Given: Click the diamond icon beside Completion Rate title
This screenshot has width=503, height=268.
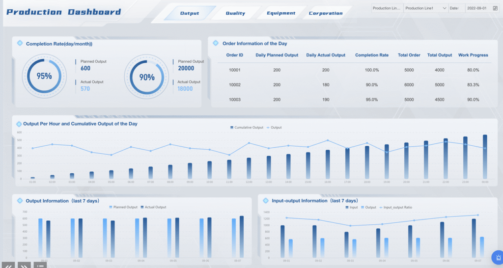Looking at the screenshot, I should (x=20, y=43).
